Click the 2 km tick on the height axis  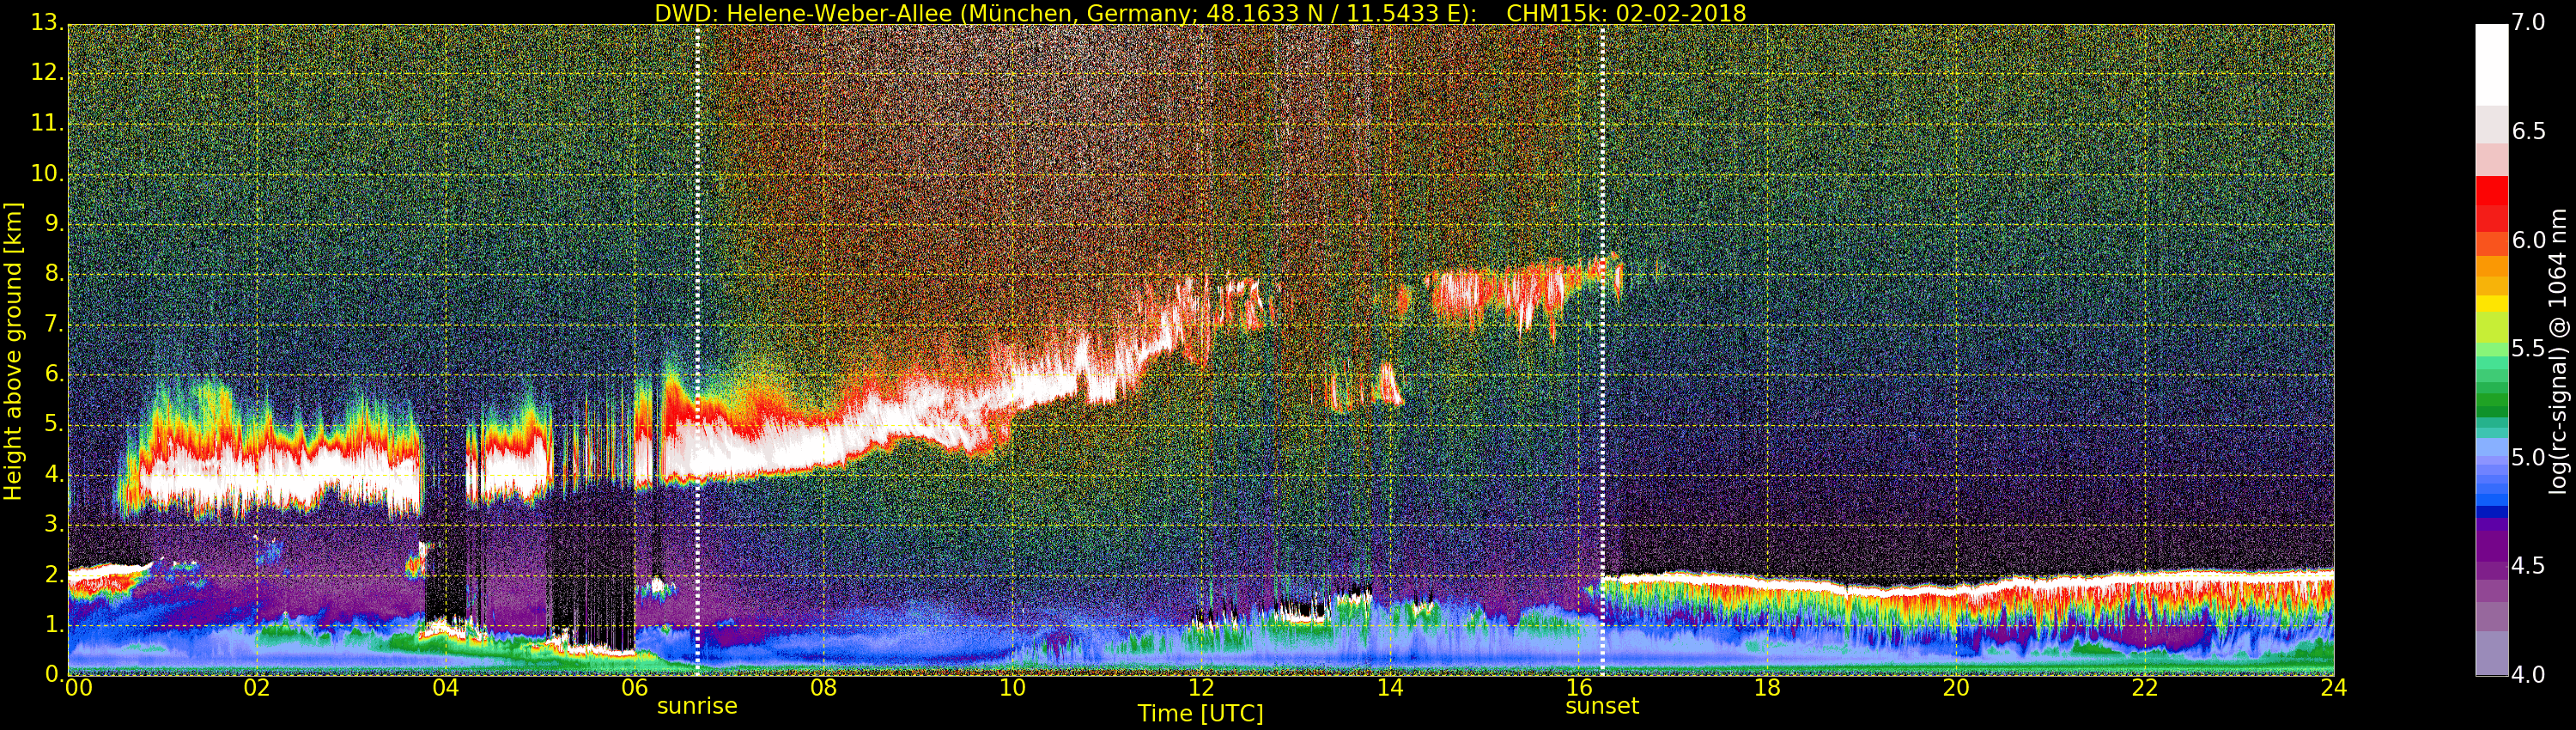coord(54,575)
